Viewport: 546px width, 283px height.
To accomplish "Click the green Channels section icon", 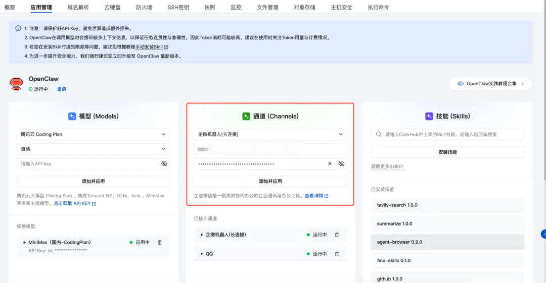I will click(246, 116).
